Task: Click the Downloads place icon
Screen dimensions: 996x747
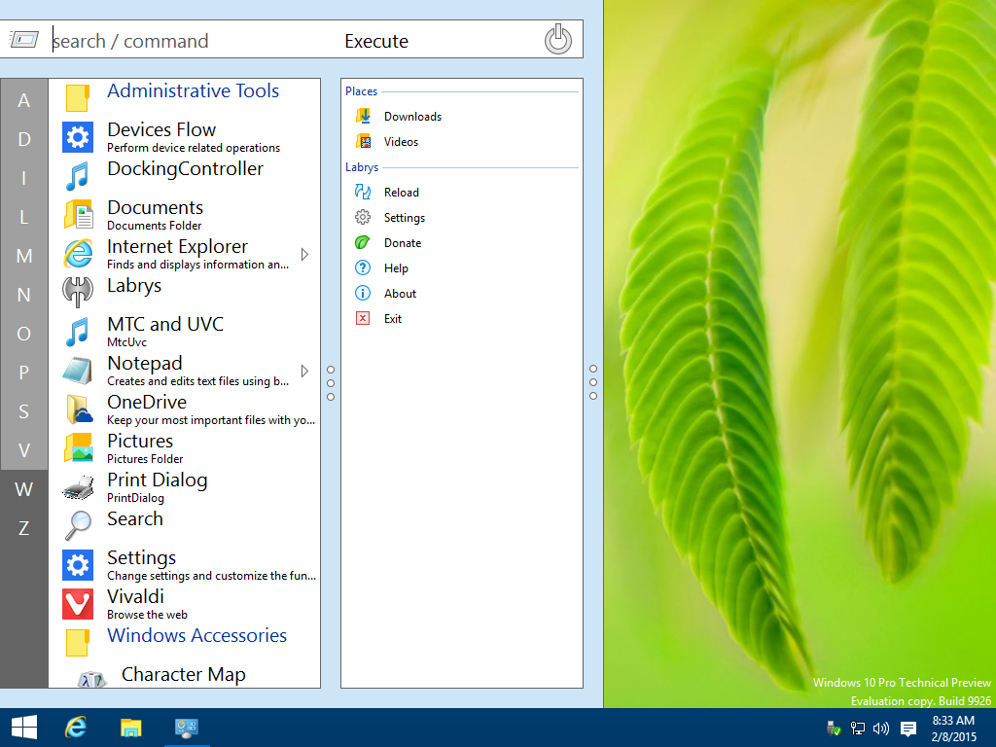Action: pos(364,116)
